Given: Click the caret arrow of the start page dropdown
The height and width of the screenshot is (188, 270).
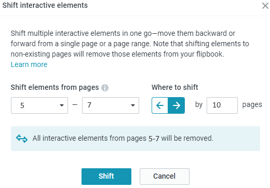Looking at the screenshot, I should [x=62, y=105].
